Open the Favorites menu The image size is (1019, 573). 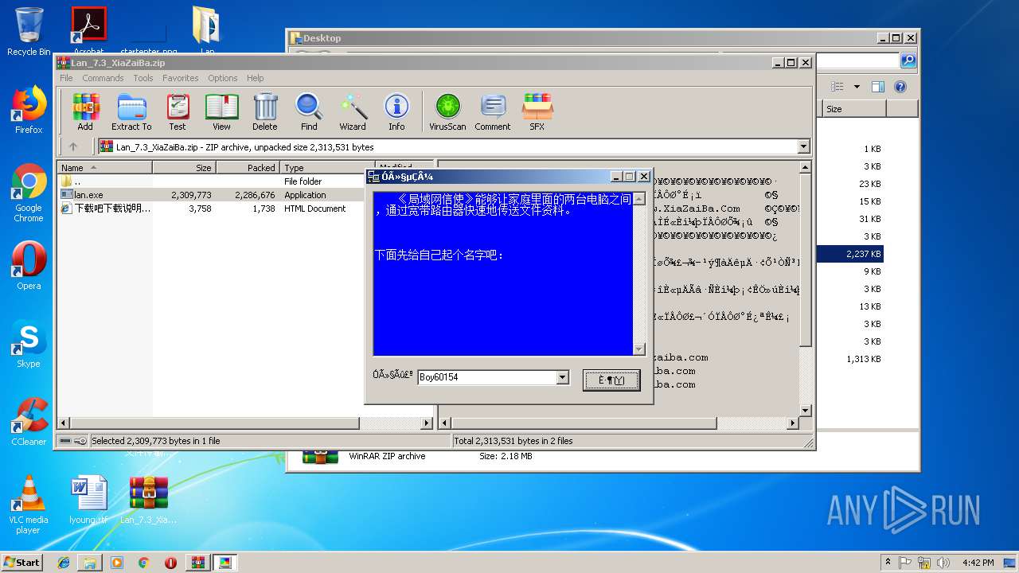click(x=181, y=78)
